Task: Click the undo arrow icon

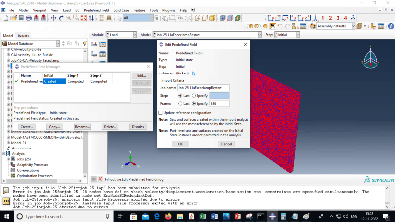Action: pos(280,26)
